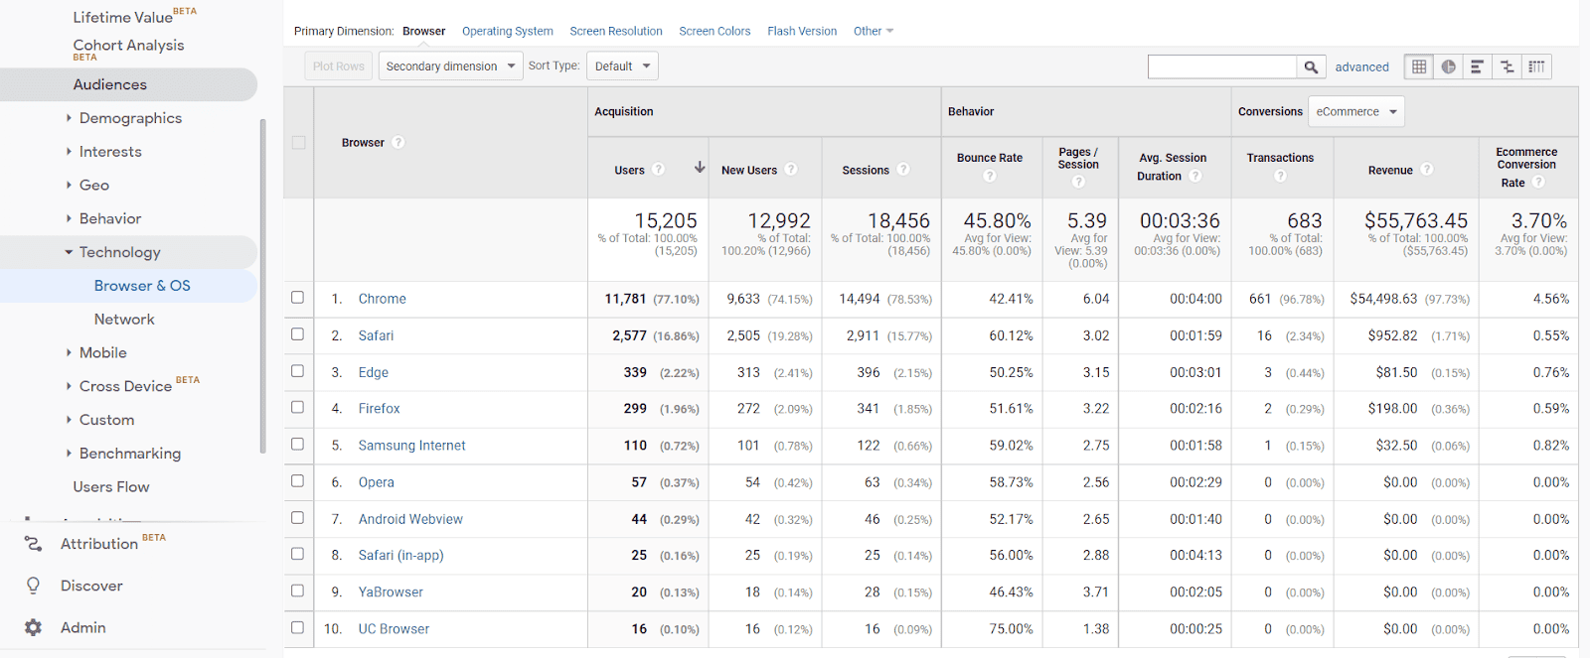This screenshot has width=1590, height=658.
Task: Click the help icon beside Revenue
Action: point(1427,170)
